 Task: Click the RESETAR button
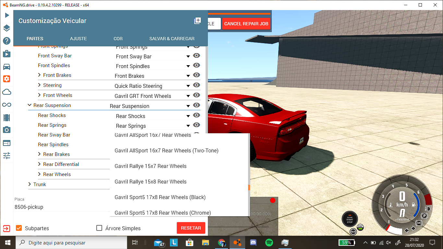click(x=191, y=228)
